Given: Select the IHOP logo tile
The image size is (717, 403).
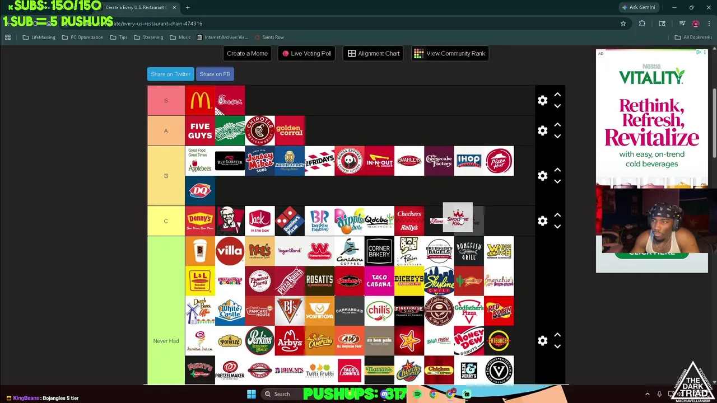Looking at the screenshot, I should pyautogui.click(x=469, y=161).
